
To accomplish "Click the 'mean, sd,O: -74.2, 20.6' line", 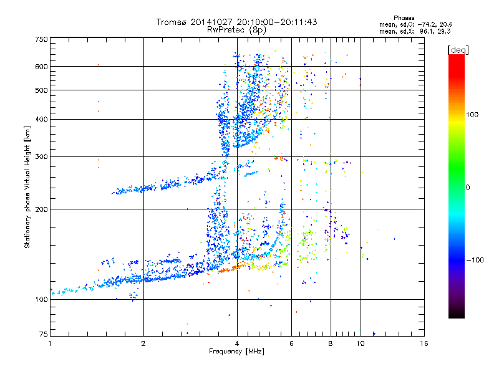I will (415, 24).
